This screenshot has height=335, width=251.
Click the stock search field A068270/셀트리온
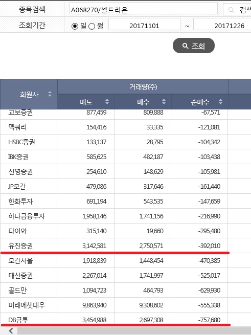143,8
